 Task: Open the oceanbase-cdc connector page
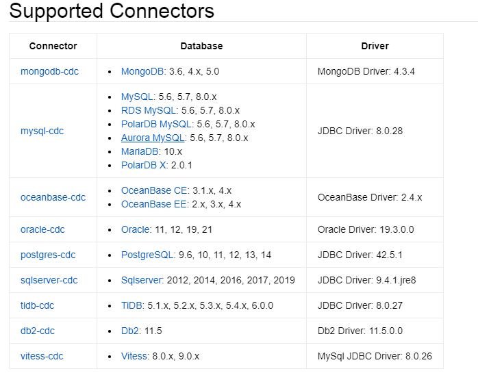tap(53, 197)
